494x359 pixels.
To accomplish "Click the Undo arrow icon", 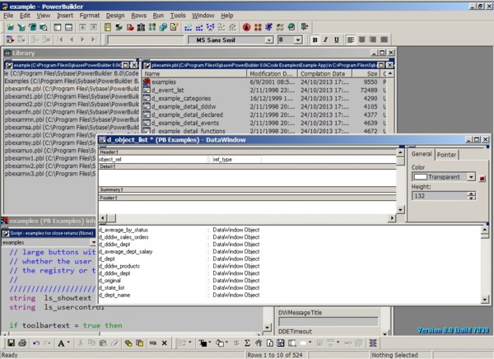I will click(x=36, y=343).
